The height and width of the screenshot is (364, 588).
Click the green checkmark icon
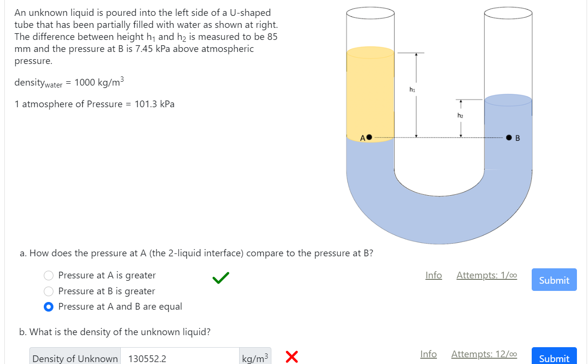[220, 278]
